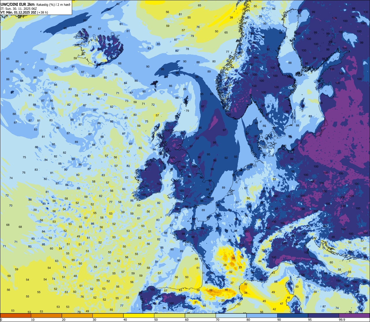Click the "Rakastig (%) í 2 m hæð" parameter label

[53, 5]
